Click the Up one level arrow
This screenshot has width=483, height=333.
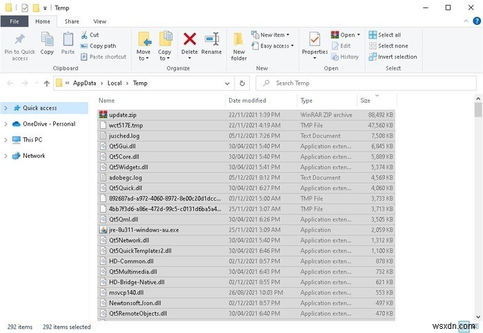[x=47, y=83]
